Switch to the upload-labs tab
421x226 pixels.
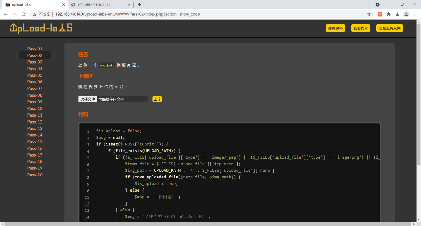[x=34, y=5]
